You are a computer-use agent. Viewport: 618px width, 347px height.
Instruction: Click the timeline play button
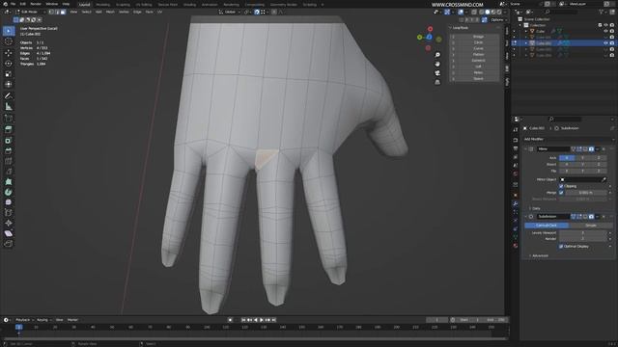coord(262,320)
